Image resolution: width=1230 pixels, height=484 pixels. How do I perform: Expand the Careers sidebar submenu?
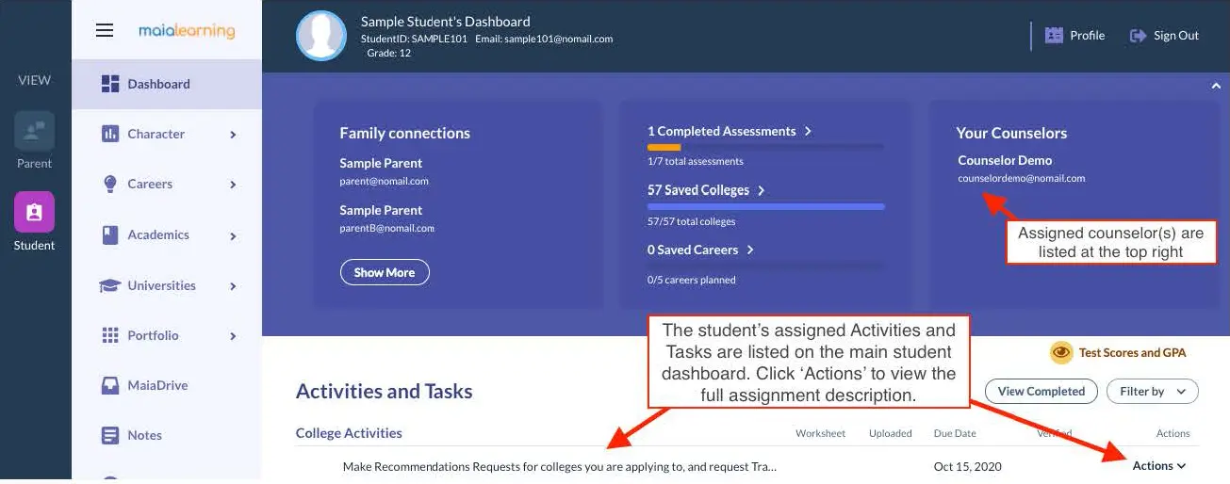(x=233, y=185)
